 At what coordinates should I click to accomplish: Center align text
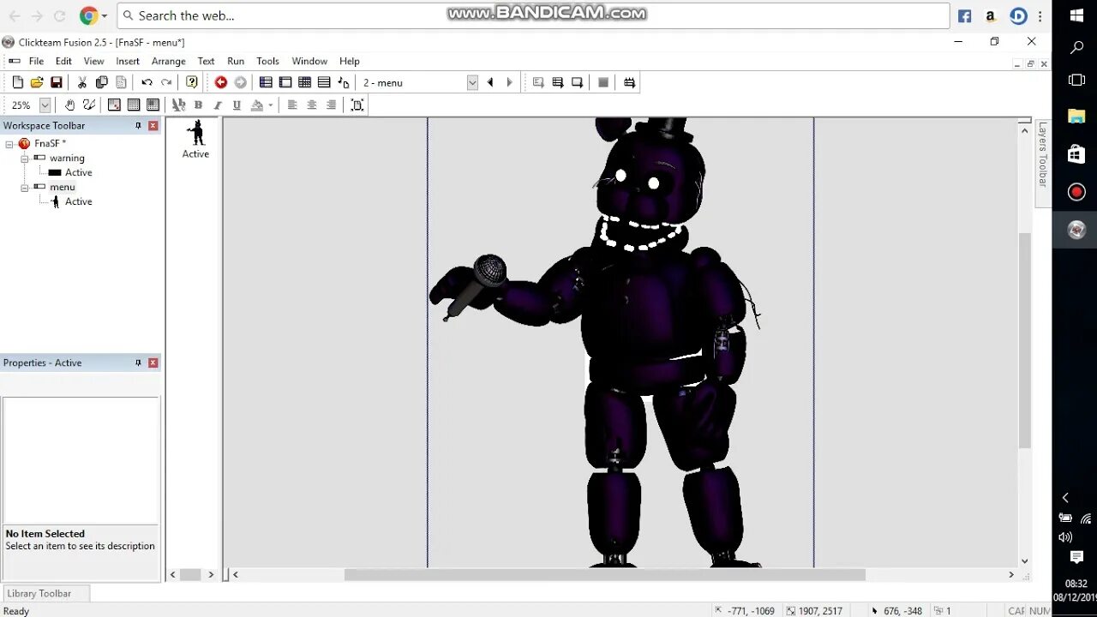[312, 105]
